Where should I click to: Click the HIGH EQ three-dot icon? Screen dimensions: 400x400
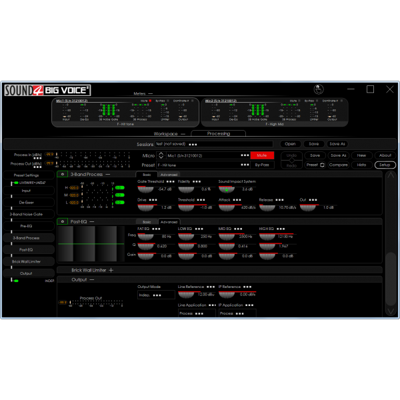[x=281, y=229]
